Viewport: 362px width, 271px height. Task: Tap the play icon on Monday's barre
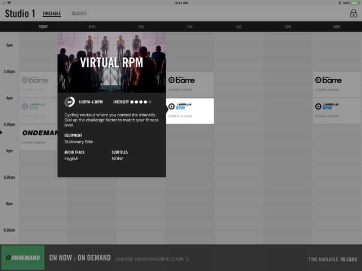[x=318, y=80]
